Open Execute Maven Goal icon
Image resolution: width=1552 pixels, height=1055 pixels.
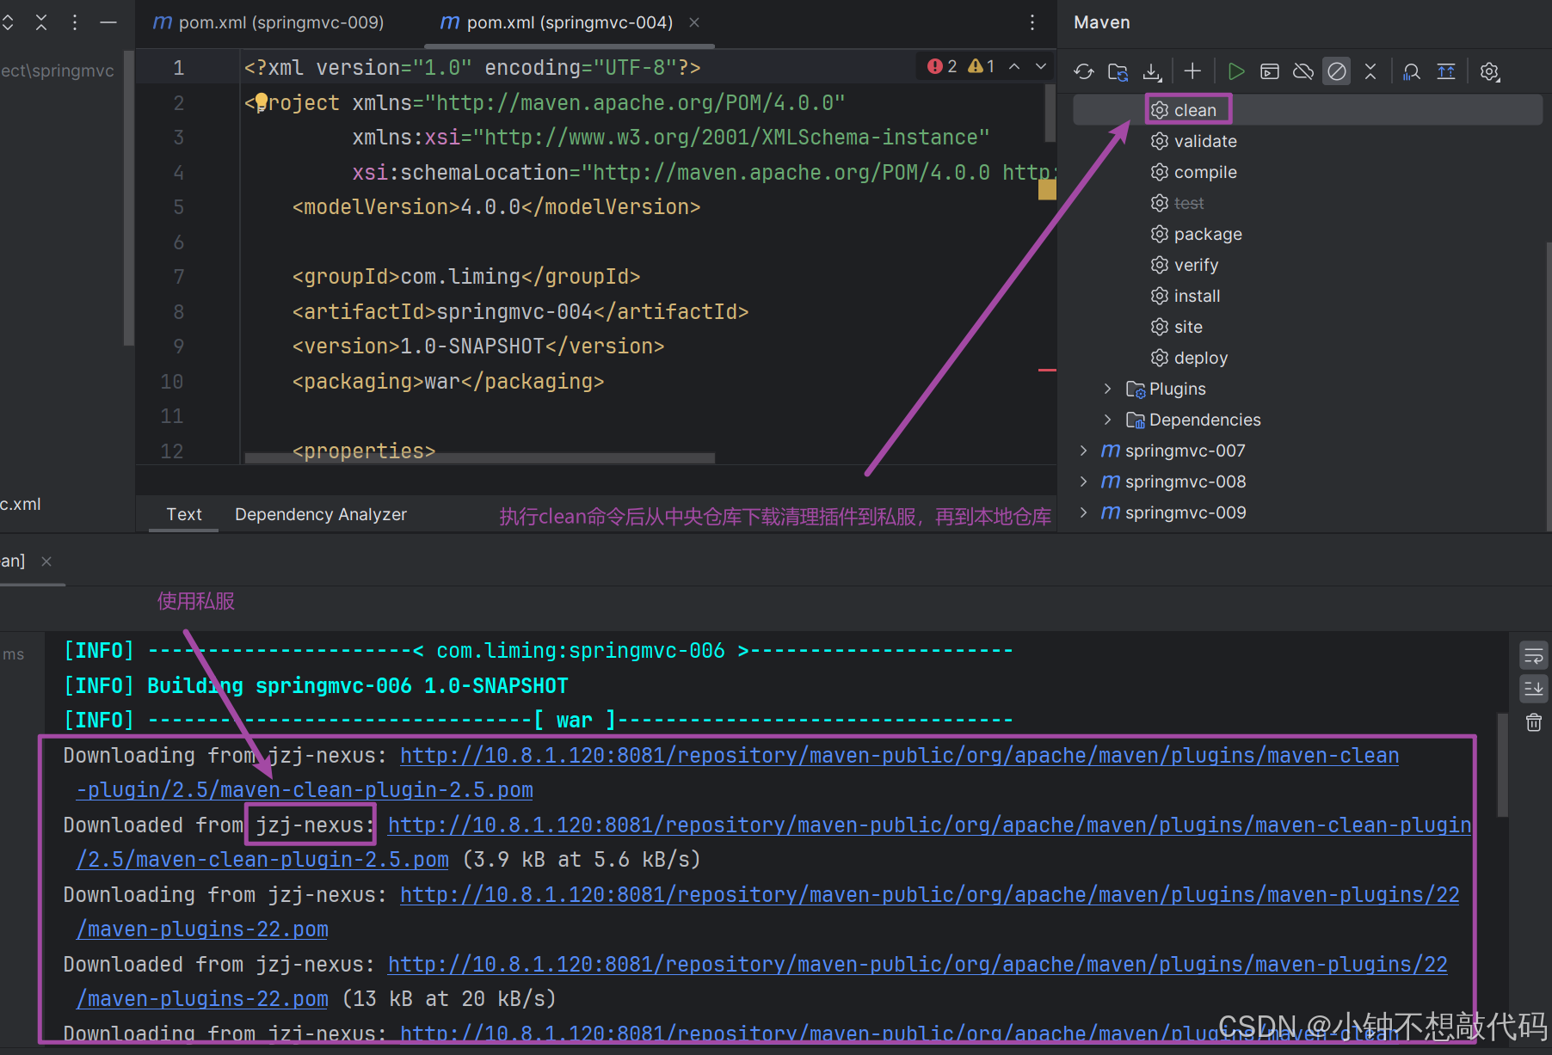pyautogui.click(x=1270, y=71)
